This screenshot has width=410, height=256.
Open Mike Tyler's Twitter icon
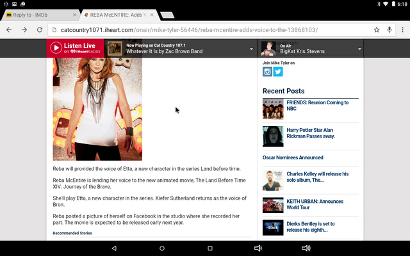278,72
